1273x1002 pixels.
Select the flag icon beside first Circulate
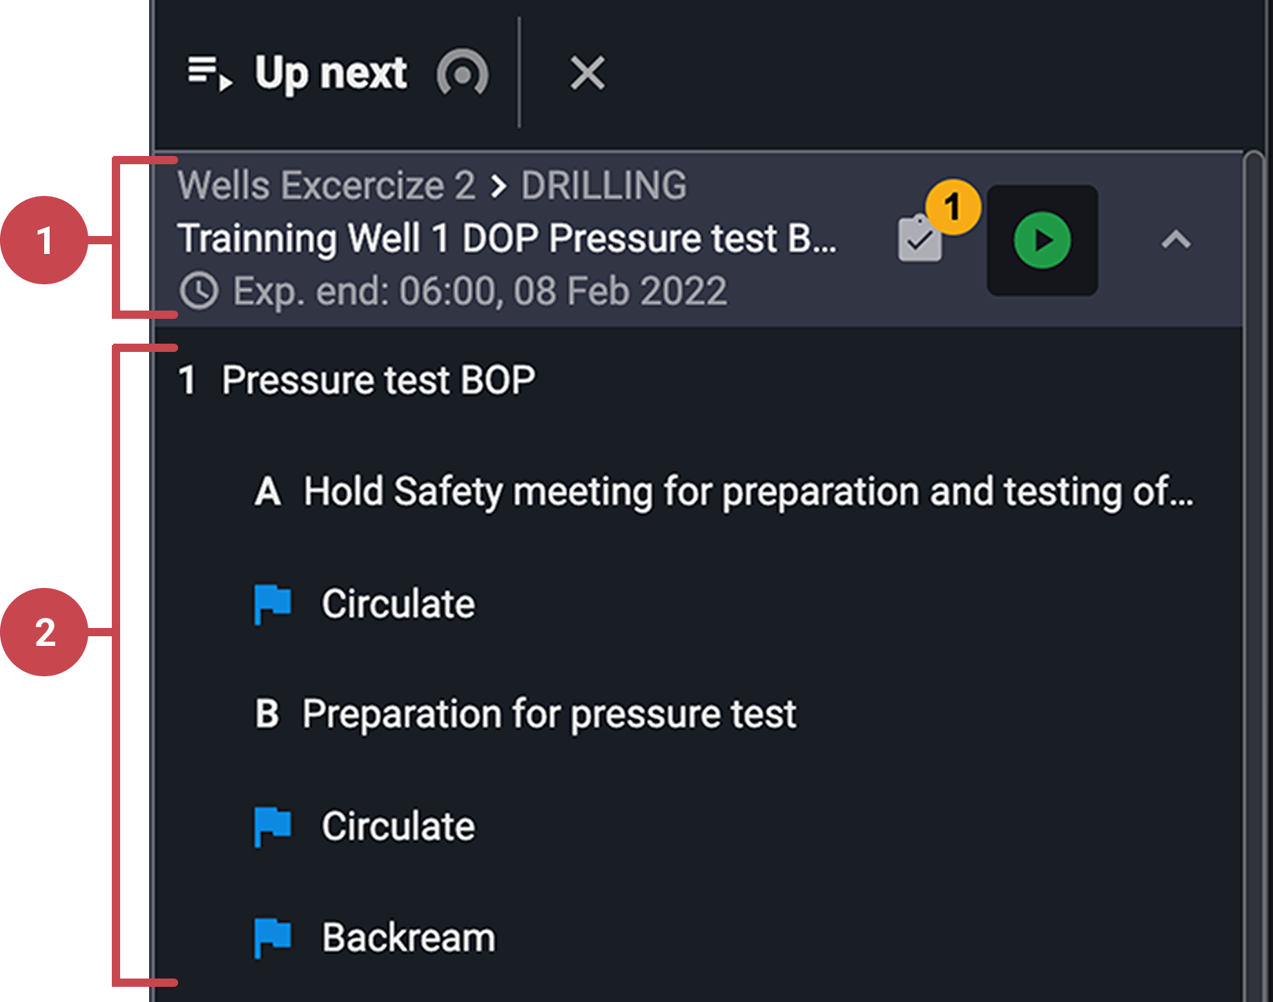pyautogui.click(x=271, y=602)
